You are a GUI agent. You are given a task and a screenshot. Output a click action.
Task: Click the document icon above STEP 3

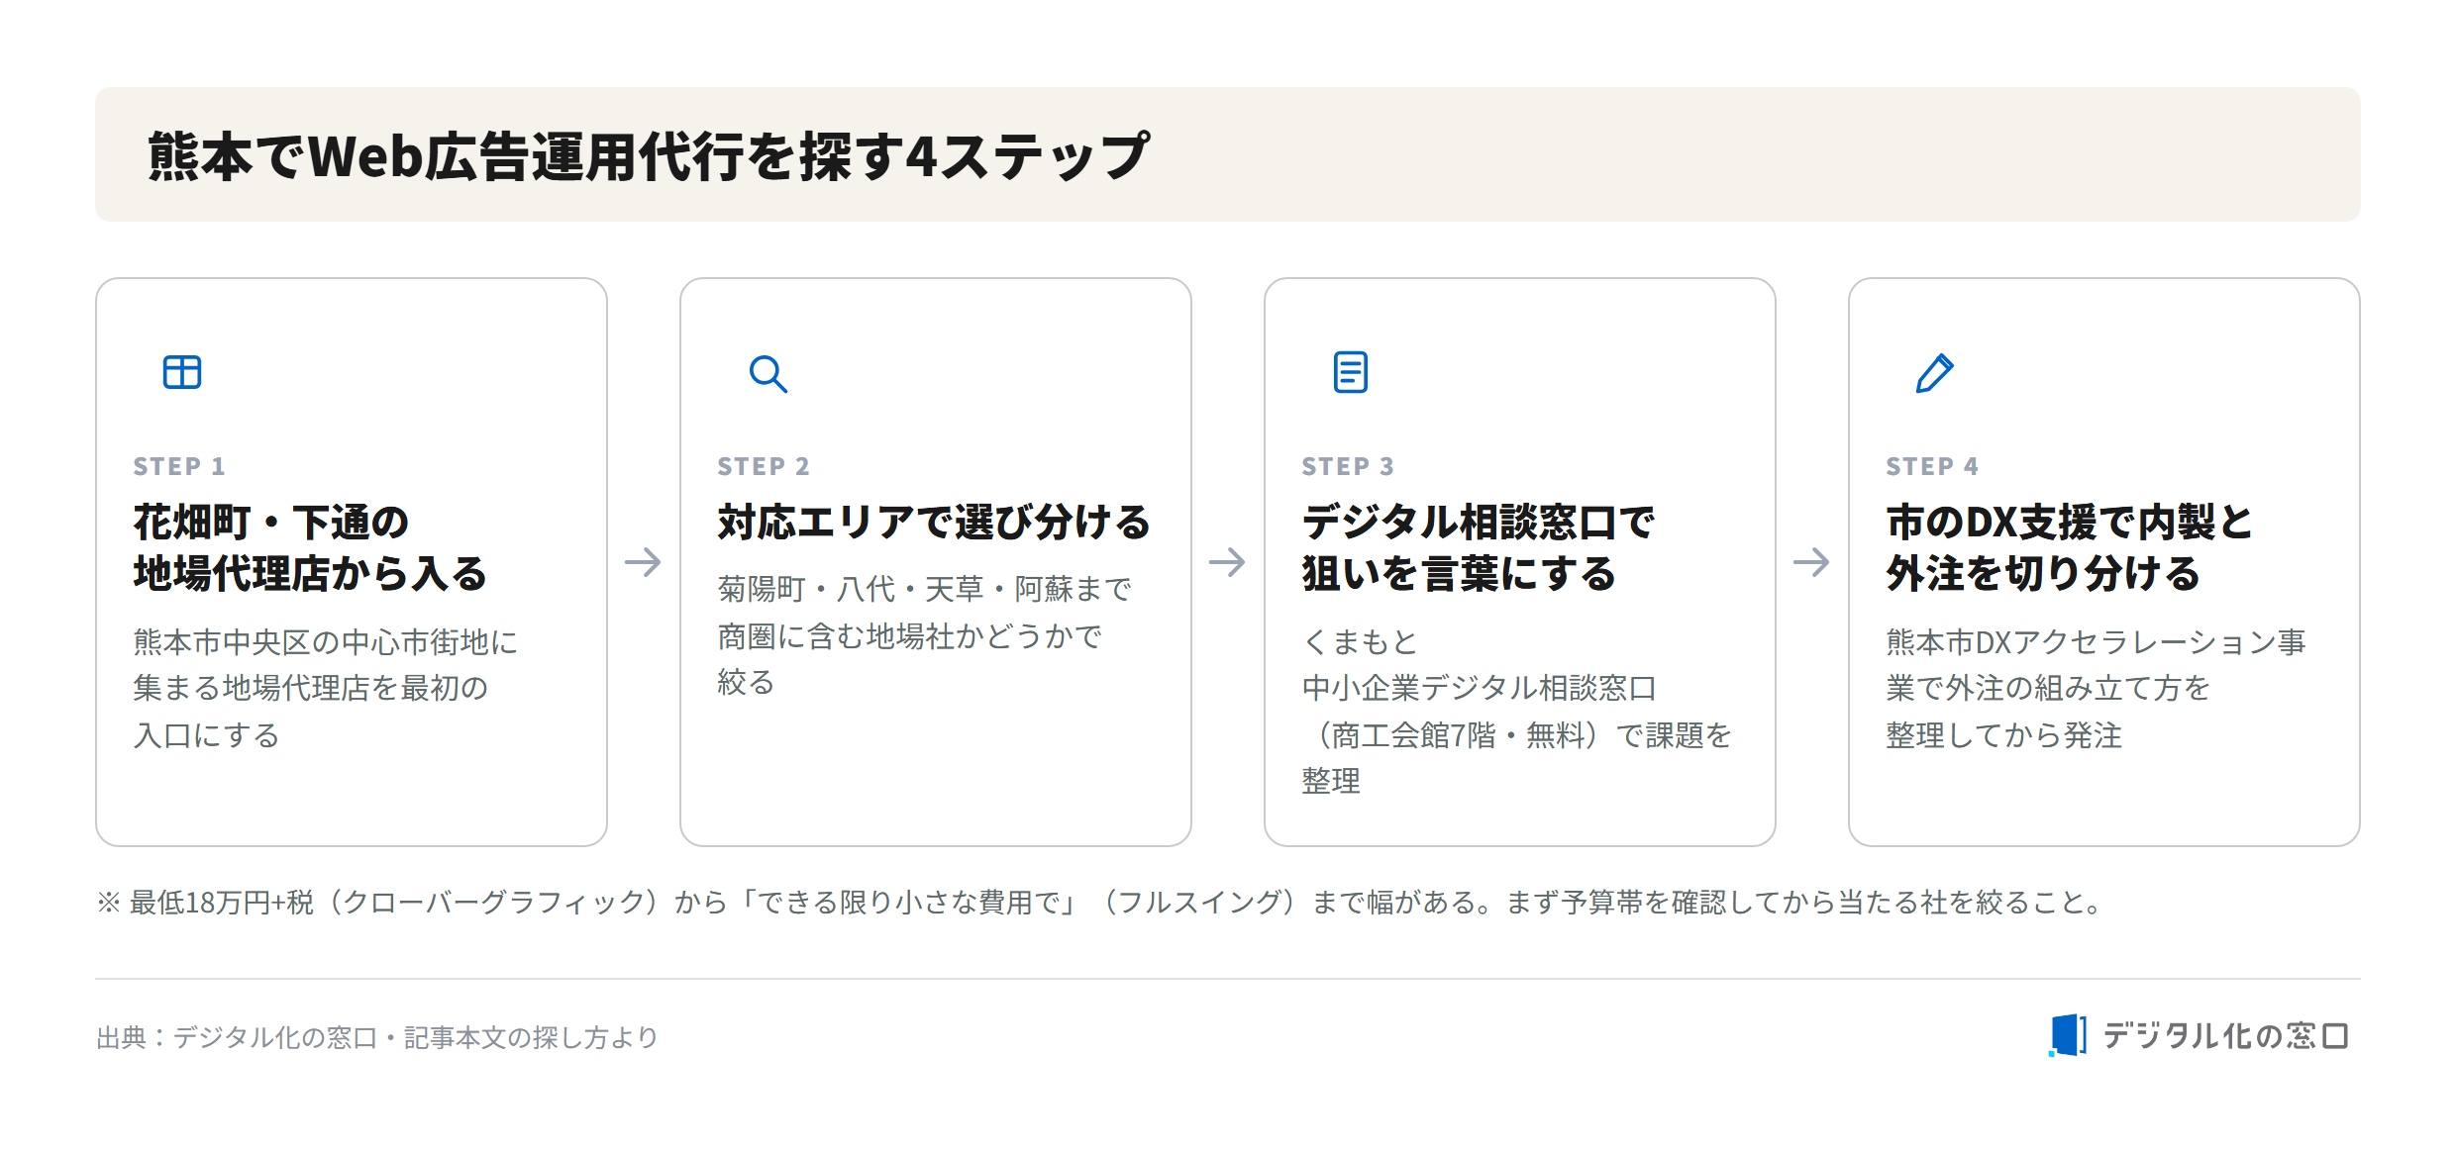1351,372
